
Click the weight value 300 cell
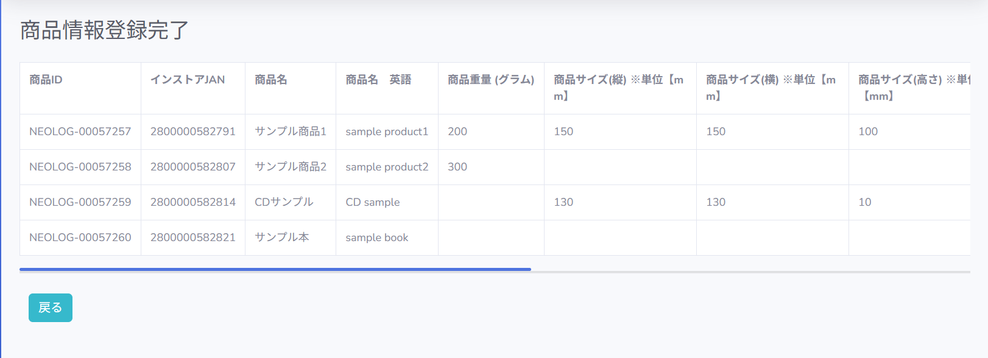pos(457,167)
